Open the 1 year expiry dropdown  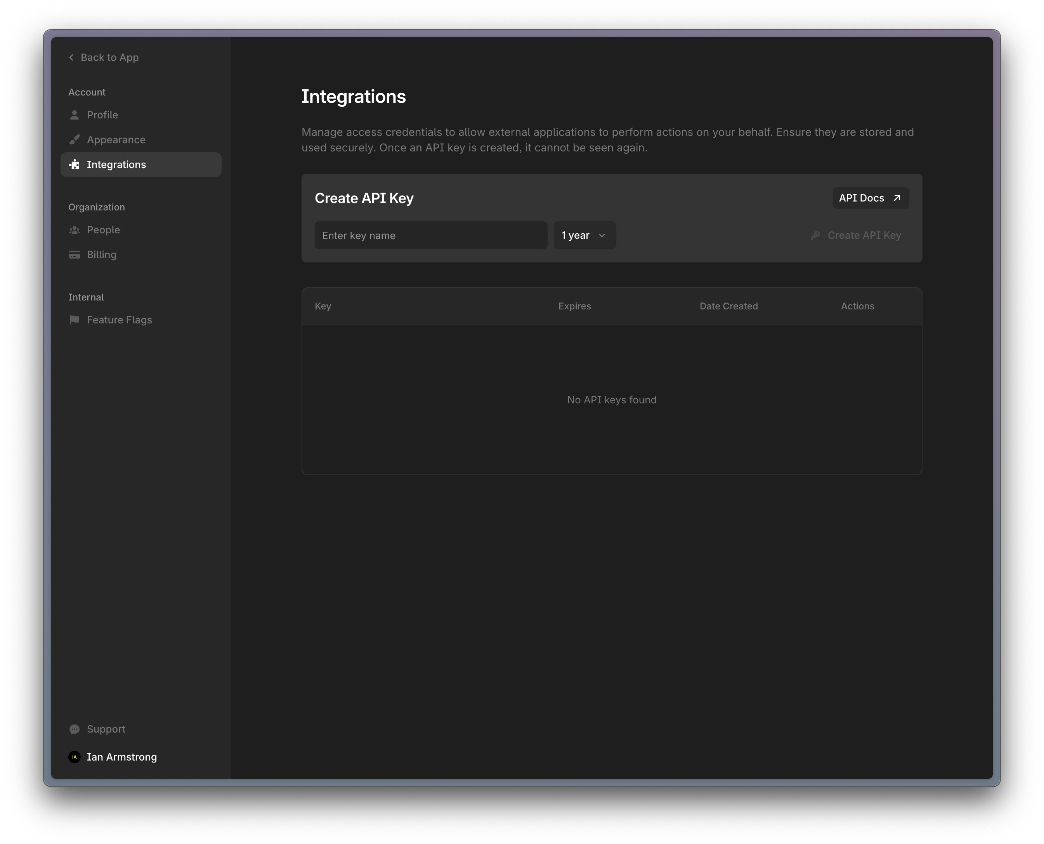(x=584, y=235)
